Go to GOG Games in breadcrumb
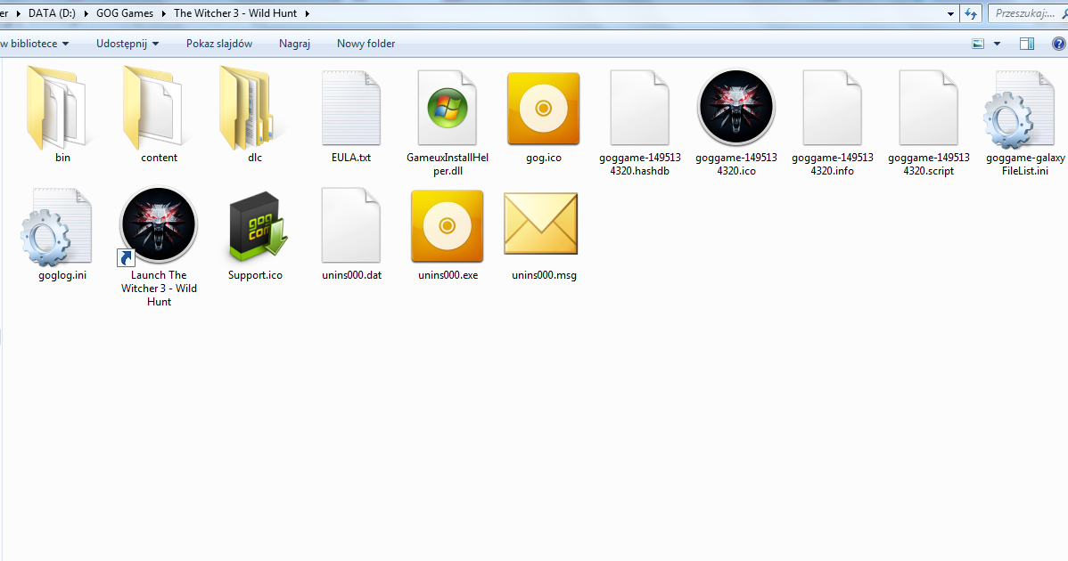 click(125, 13)
